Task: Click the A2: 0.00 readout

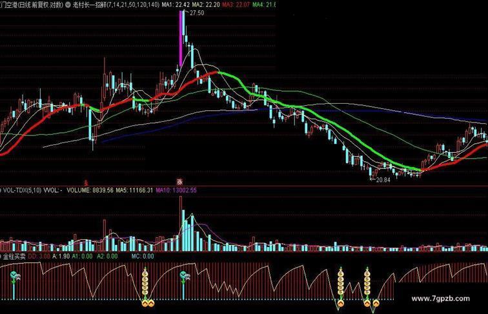Action: tap(107, 256)
